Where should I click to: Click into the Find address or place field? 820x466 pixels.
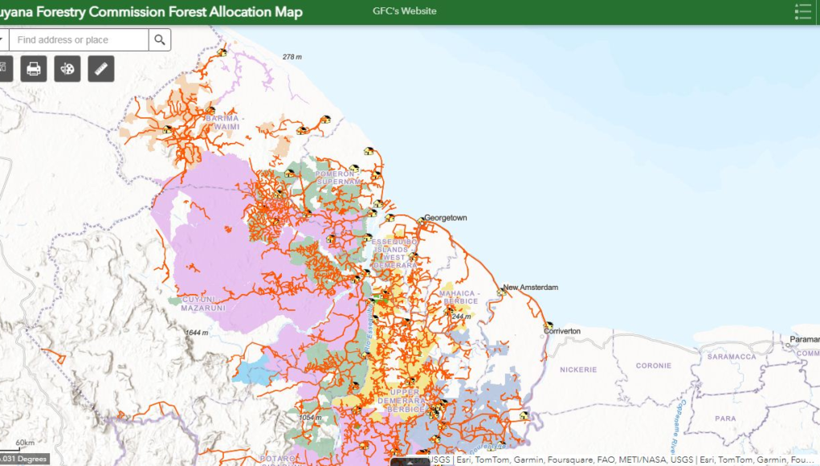(79, 40)
